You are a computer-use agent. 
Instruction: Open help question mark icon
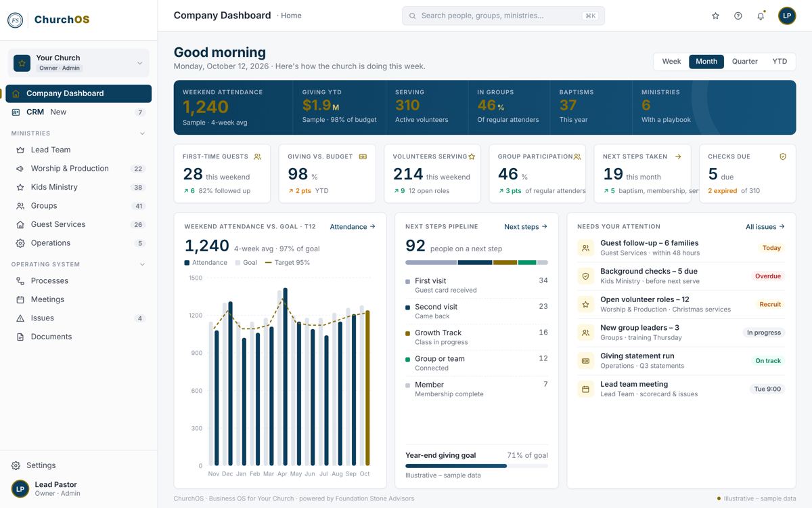point(738,16)
